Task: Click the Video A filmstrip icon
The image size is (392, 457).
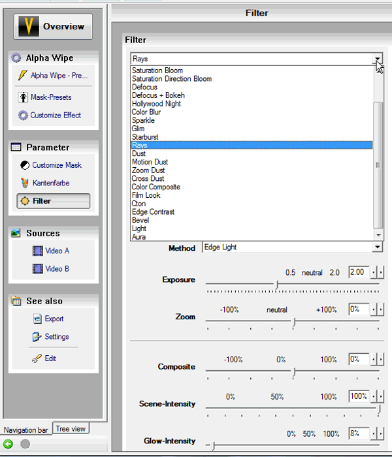Action: click(x=38, y=251)
